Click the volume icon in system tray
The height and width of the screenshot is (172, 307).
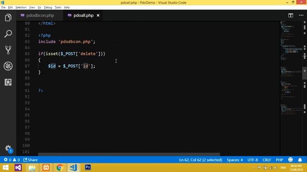275,168
